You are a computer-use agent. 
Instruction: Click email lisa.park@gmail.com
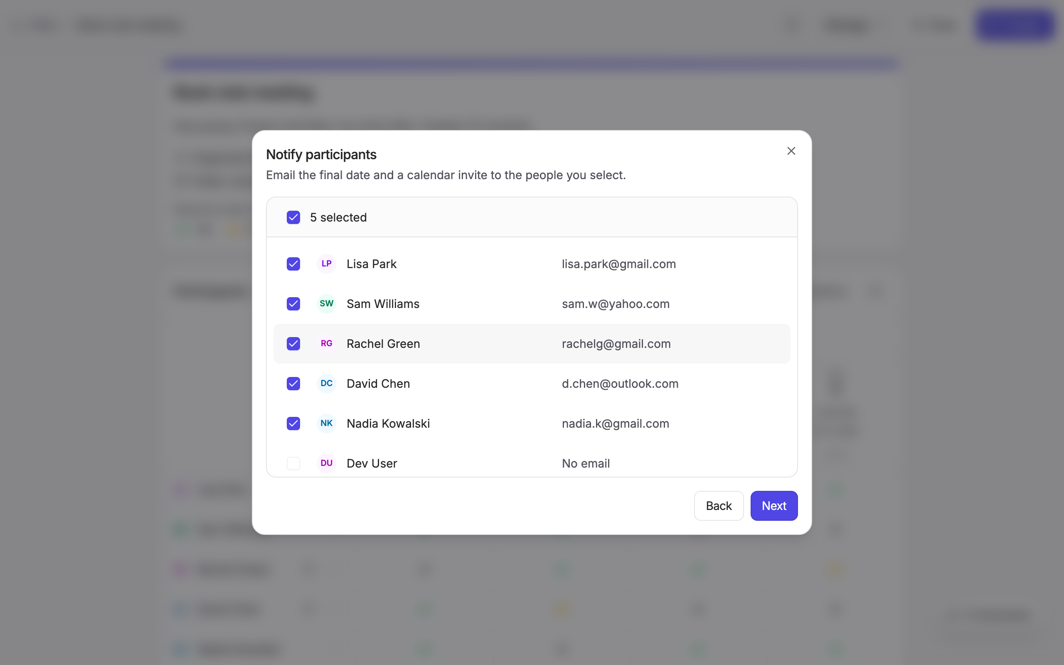pyautogui.click(x=618, y=264)
